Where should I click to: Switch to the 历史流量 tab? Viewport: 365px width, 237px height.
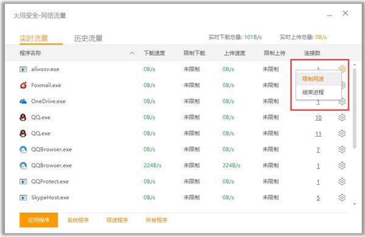[x=88, y=38]
